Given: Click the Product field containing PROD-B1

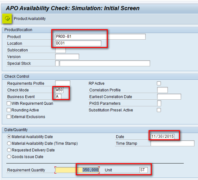Looking at the screenshot, I should point(100,37).
